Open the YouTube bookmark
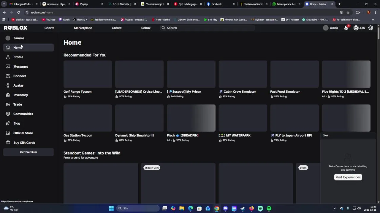The width and height of the screenshot is (380, 213). coord(49,20)
